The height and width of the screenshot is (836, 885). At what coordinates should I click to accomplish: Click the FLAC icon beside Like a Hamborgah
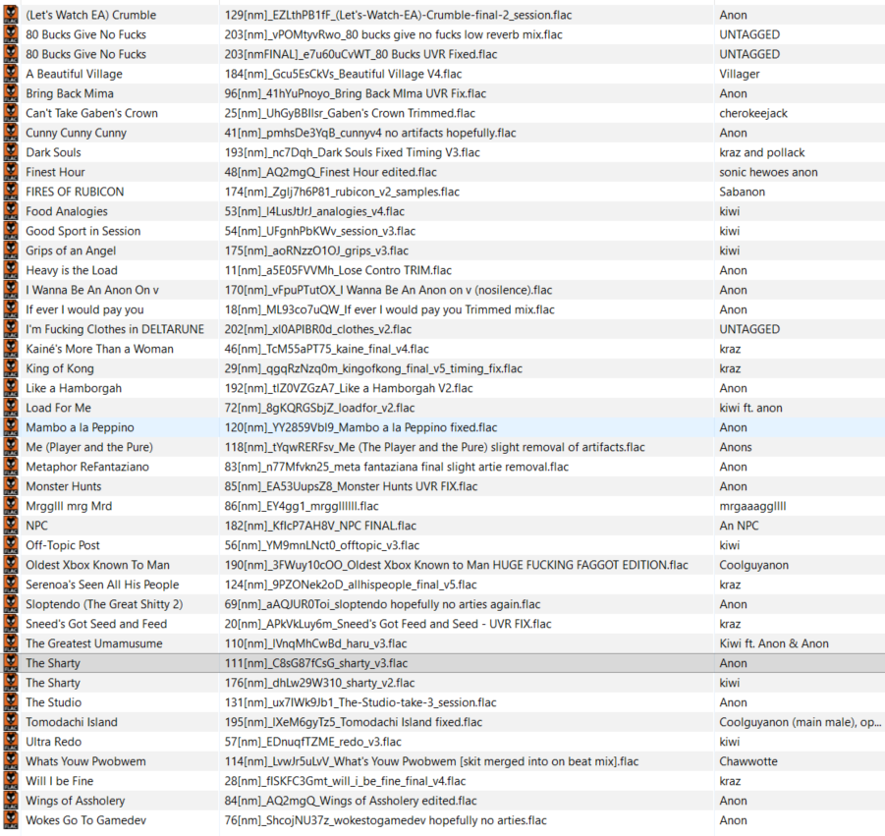pyautogui.click(x=11, y=388)
